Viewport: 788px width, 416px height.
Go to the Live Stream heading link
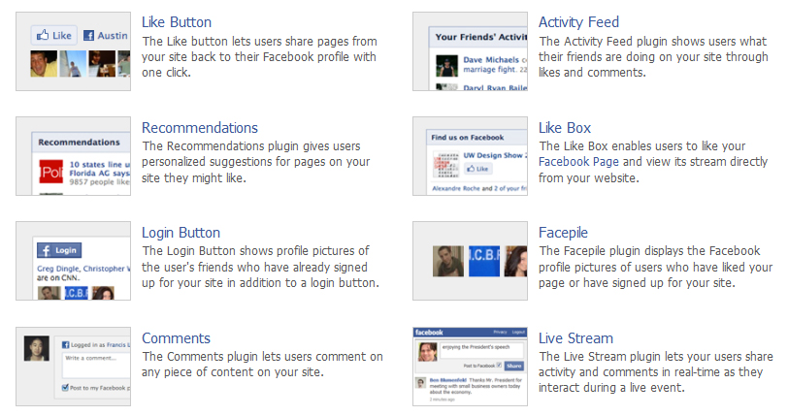(x=575, y=338)
